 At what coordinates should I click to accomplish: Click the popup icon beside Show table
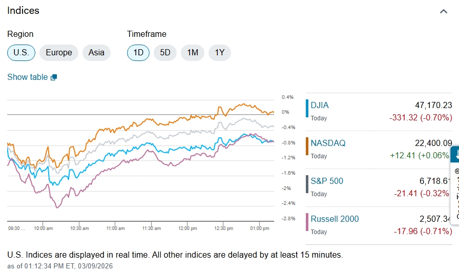pyautogui.click(x=54, y=77)
